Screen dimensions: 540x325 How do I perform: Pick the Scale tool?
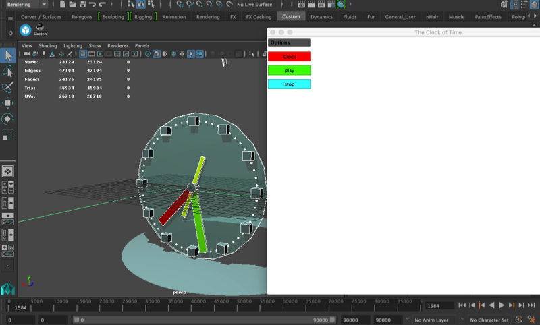pos(8,134)
